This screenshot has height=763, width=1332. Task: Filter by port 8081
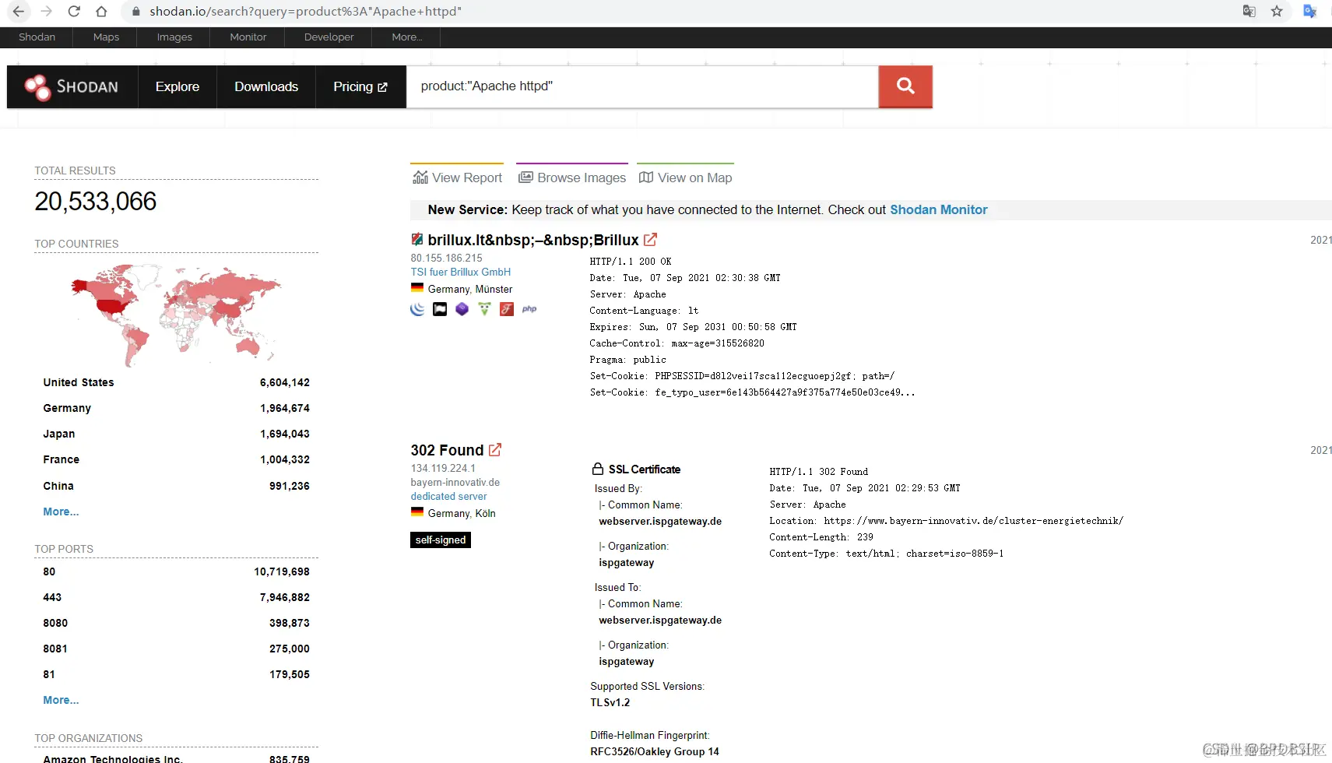point(176,649)
